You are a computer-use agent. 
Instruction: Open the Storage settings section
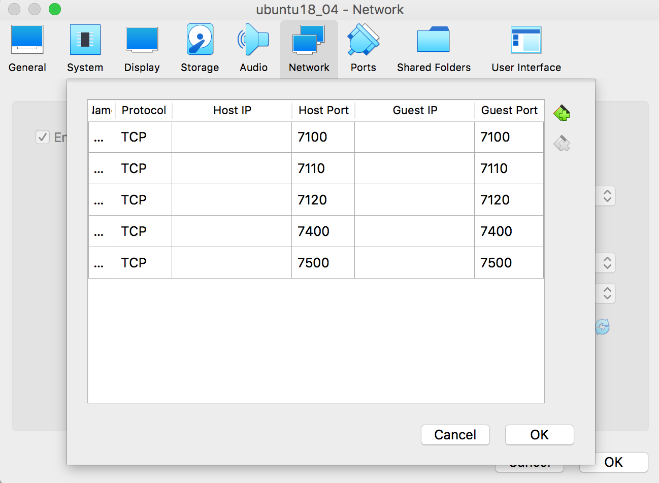coord(200,49)
